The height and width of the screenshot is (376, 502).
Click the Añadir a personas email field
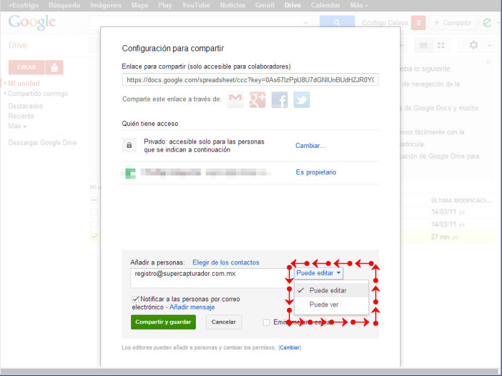[x=208, y=278]
